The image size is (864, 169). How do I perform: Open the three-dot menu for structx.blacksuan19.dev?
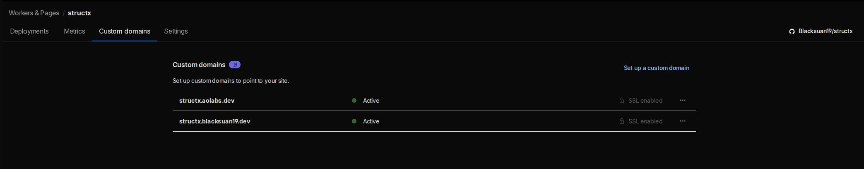[x=682, y=121]
